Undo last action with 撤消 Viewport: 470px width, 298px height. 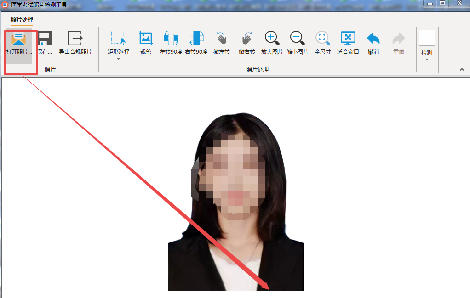pos(373,39)
